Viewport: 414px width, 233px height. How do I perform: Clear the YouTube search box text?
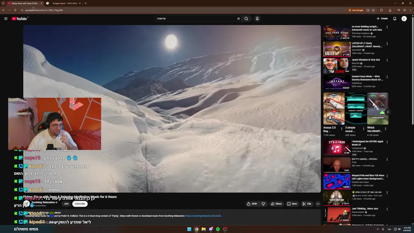[238, 19]
